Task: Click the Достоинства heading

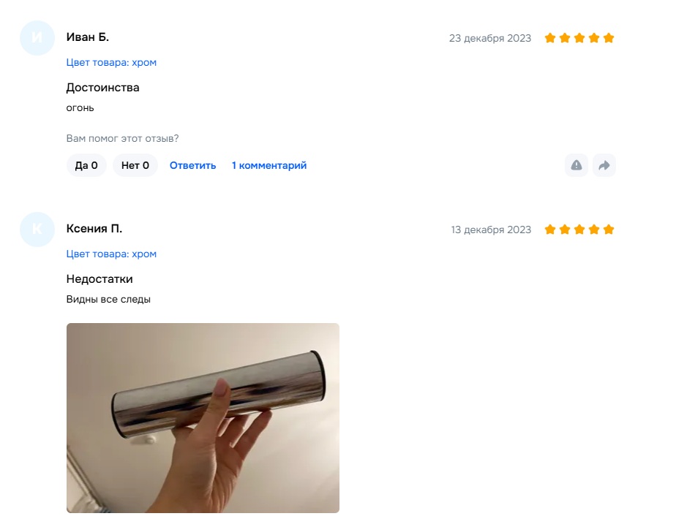Action: (x=102, y=88)
